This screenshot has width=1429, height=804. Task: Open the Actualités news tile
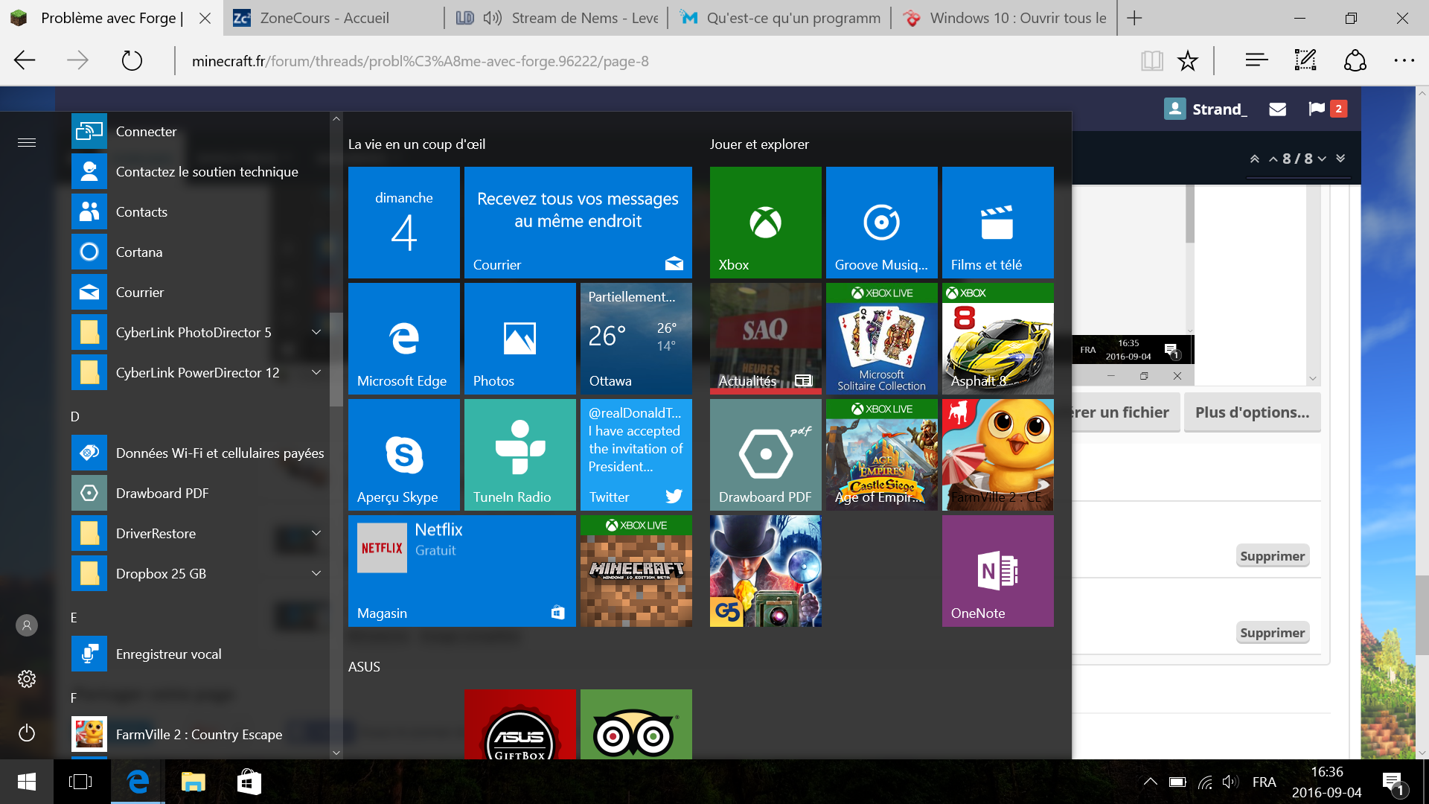[765, 339]
